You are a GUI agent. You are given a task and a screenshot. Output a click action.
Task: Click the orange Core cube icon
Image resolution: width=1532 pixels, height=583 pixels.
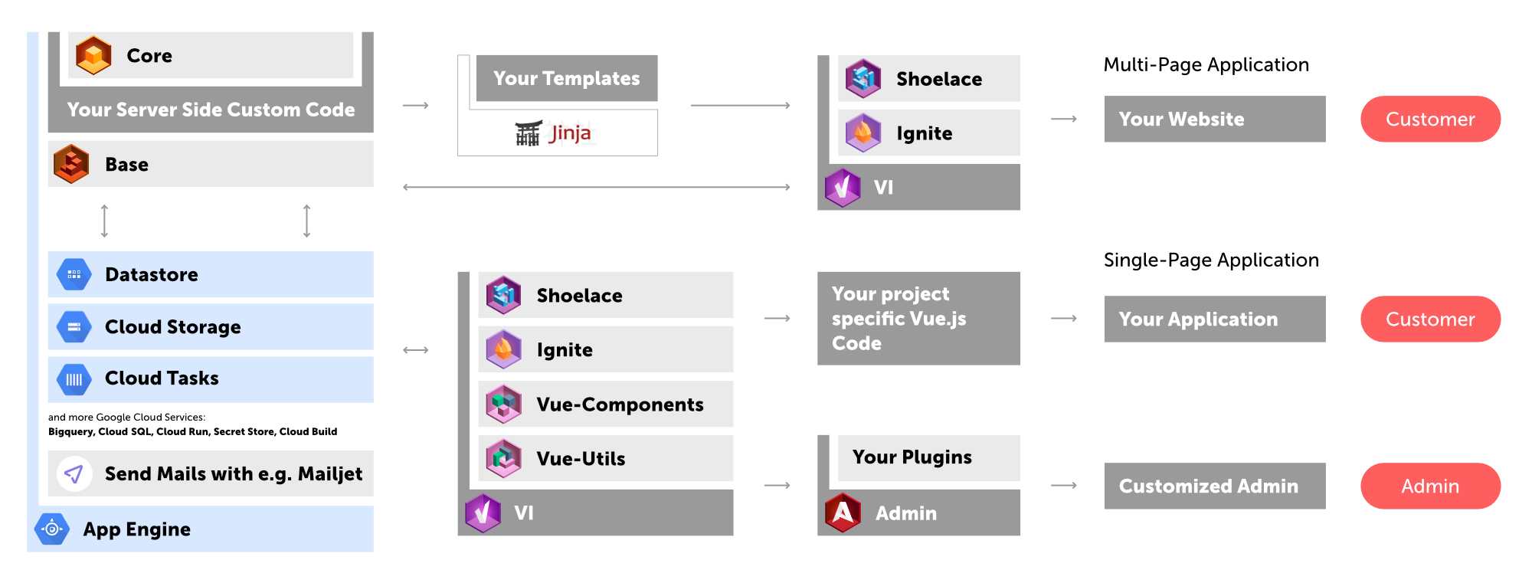pyautogui.click(x=93, y=55)
